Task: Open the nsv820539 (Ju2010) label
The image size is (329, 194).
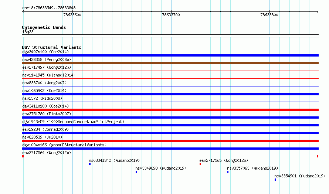Action: (42, 137)
